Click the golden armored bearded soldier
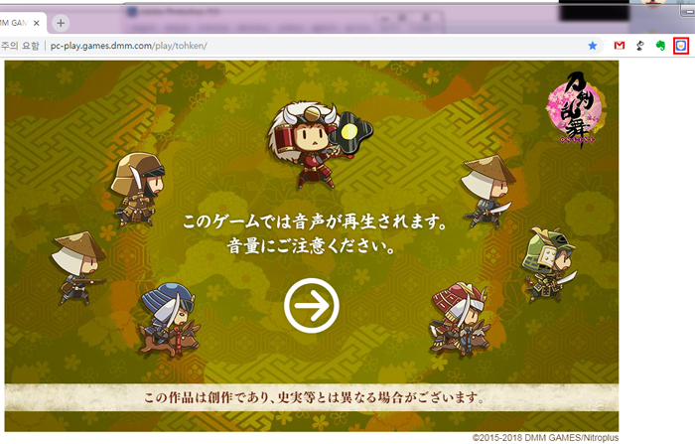 click(x=138, y=190)
